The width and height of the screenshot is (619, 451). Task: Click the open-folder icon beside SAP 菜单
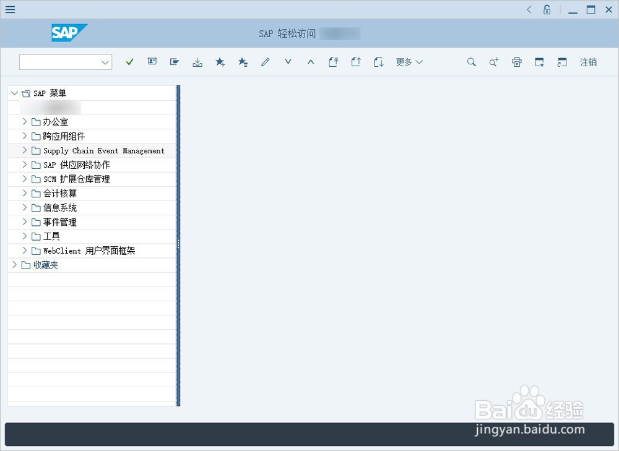pos(26,93)
